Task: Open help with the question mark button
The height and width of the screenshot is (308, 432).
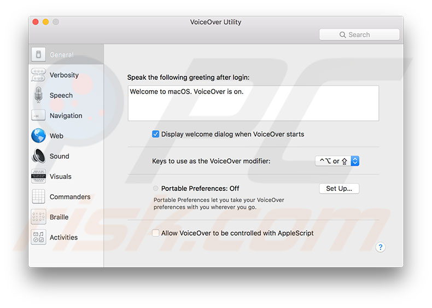Action: tap(380, 247)
